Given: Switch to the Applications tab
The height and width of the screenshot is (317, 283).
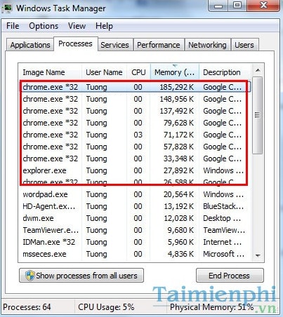Looking at the screenshot, I should point(30,45).
